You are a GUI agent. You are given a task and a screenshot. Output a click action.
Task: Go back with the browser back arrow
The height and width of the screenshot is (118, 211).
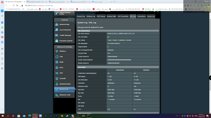(x=7, y=6)
